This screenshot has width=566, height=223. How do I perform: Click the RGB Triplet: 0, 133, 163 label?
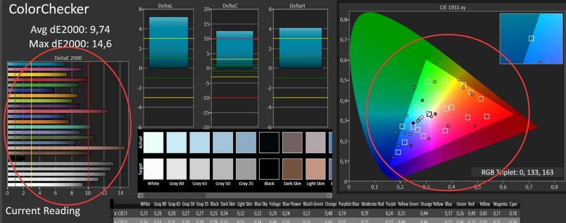tap(517, 173)
